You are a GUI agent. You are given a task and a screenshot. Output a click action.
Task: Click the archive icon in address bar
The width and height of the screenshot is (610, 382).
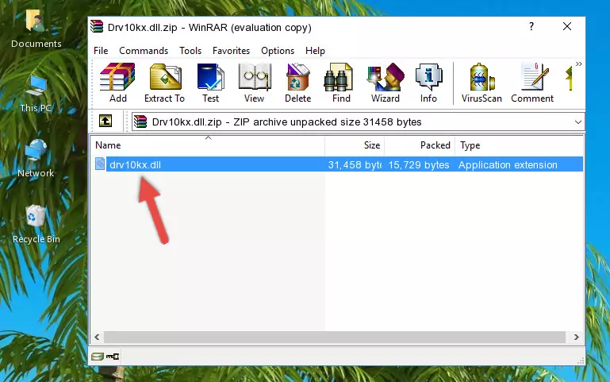(x=140, y=122)
